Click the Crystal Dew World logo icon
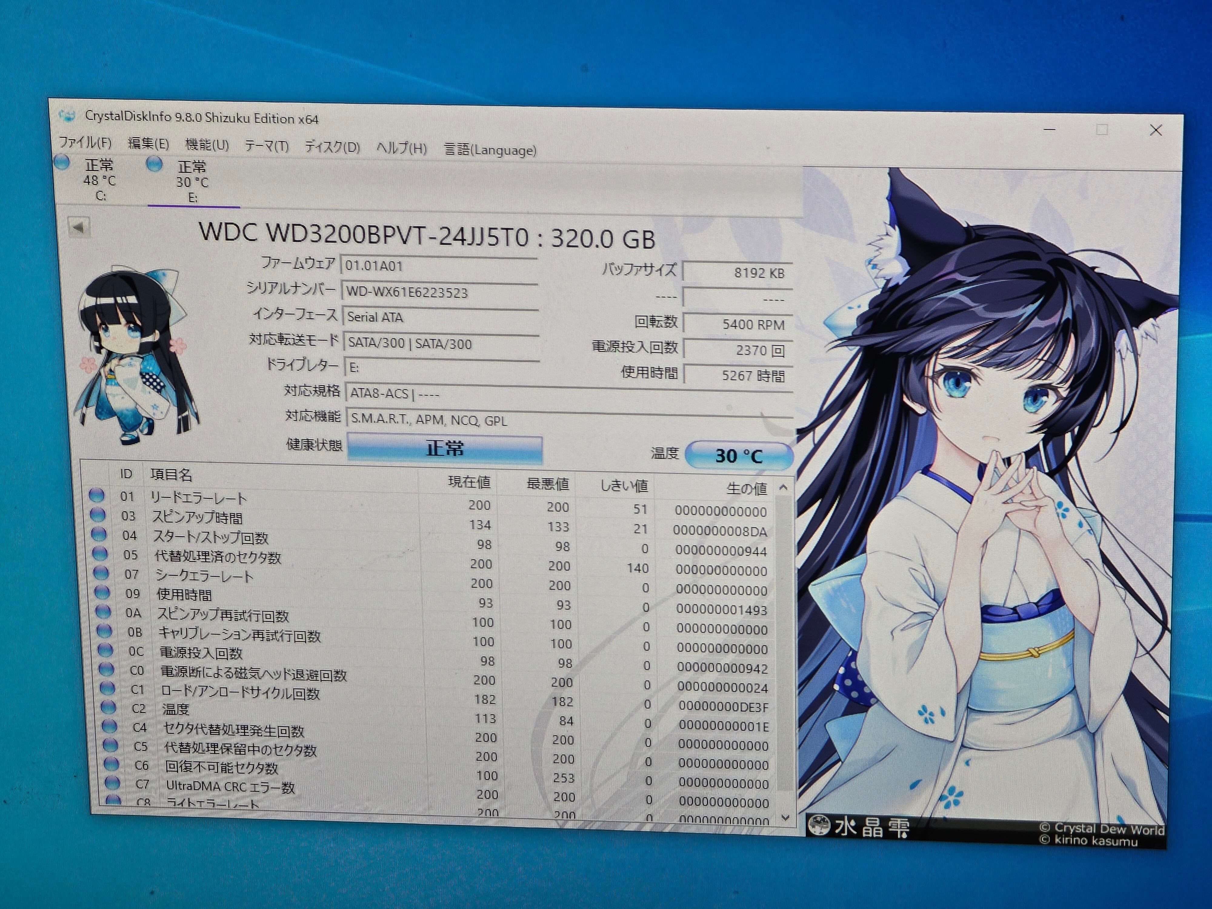Image resolution: width=1212 pixels, height=909 pixels. pos(819,825)
